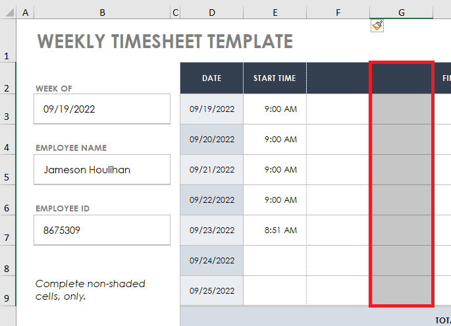This screenshot has height=326, width=451.
Task: Select row 1 header
Action: point(8,41)
